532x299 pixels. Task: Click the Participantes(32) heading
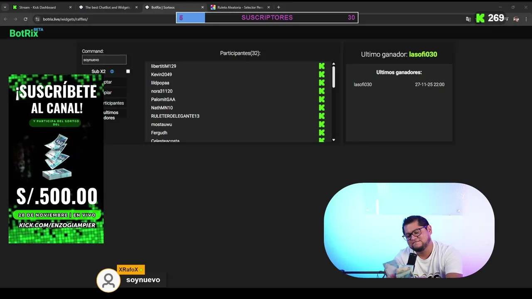[x=240, y=53]
